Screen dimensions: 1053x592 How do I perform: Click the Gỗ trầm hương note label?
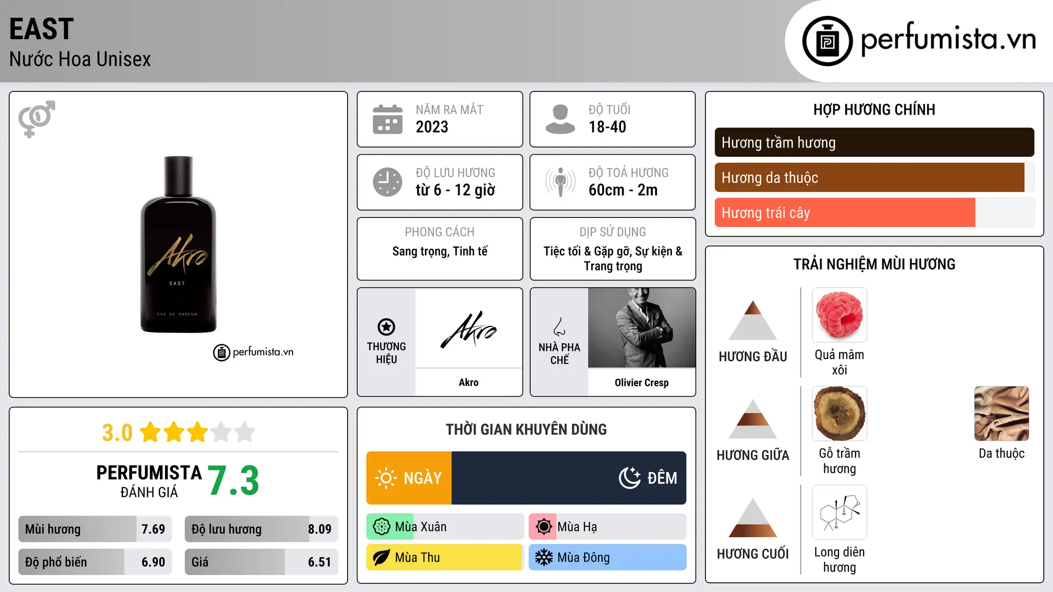pyautogui.click(x=839, y=461)
